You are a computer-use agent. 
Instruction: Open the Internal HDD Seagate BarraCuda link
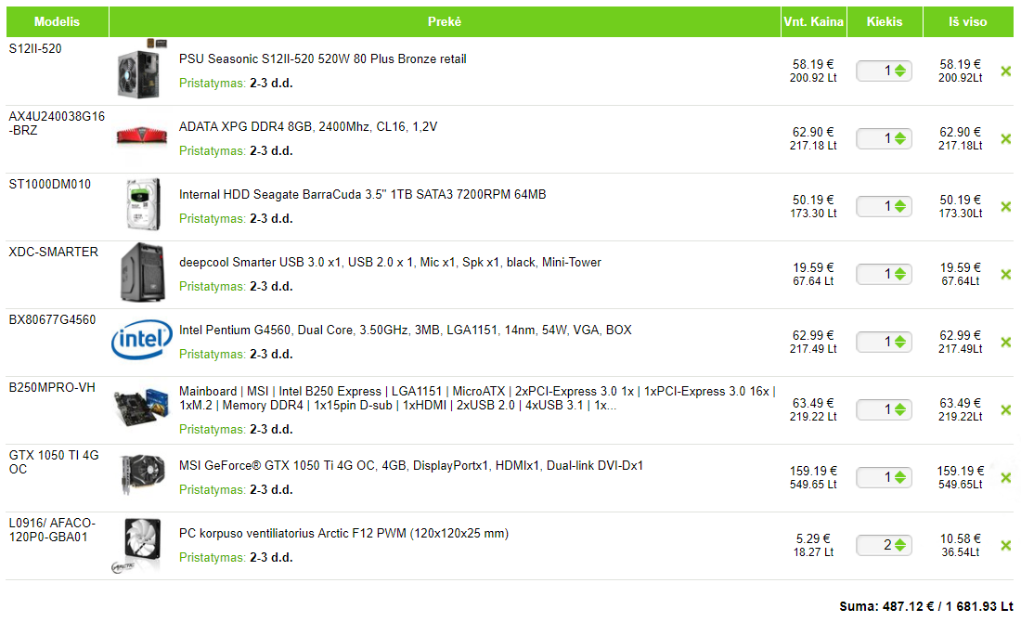coord(362,194)
